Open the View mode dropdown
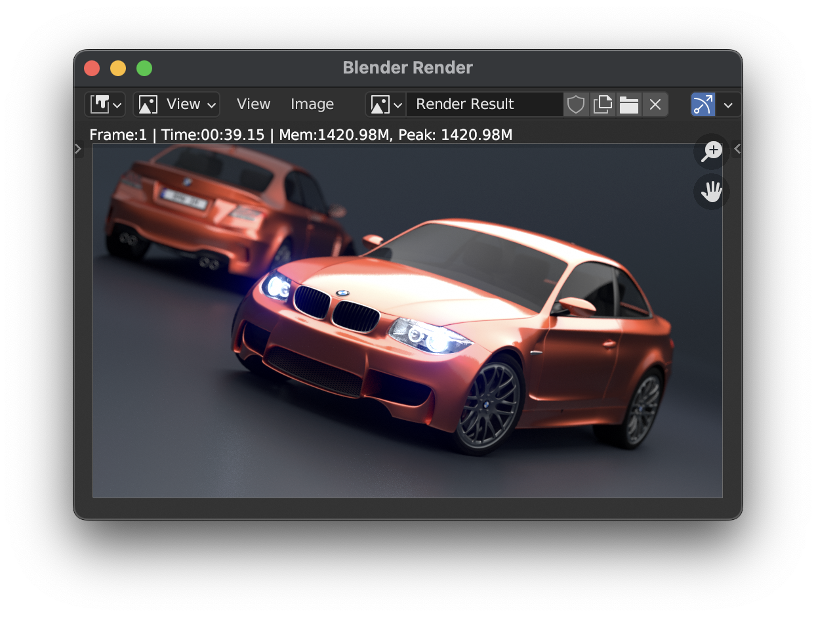The image size is (816, 617). (x=176, y=104)
